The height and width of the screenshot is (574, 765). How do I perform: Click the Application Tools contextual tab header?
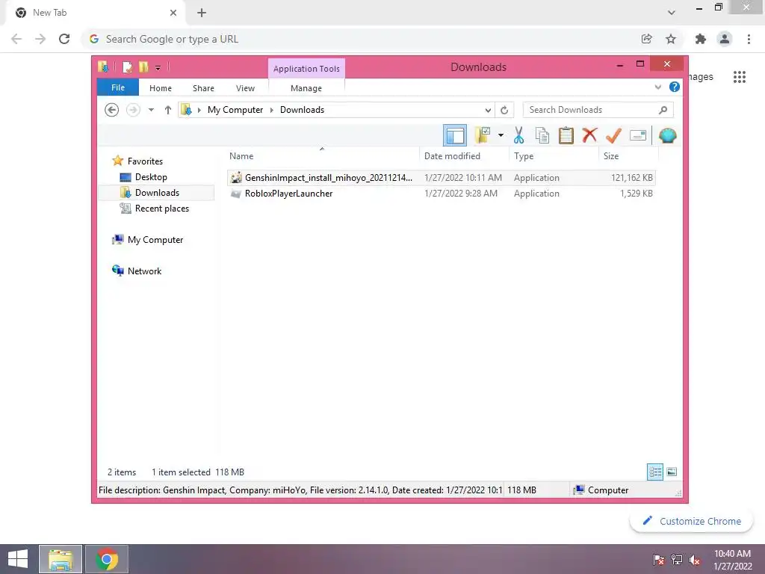306,69
